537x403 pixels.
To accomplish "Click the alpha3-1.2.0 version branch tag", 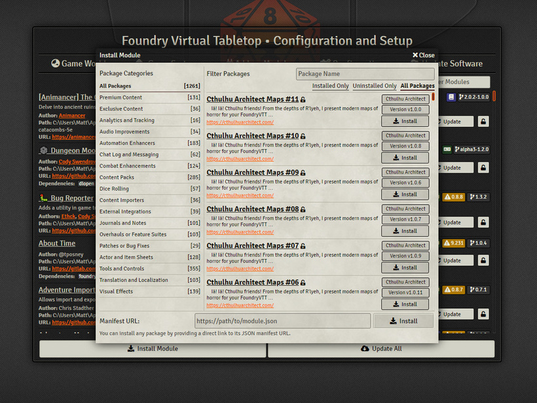I will 472,149.
